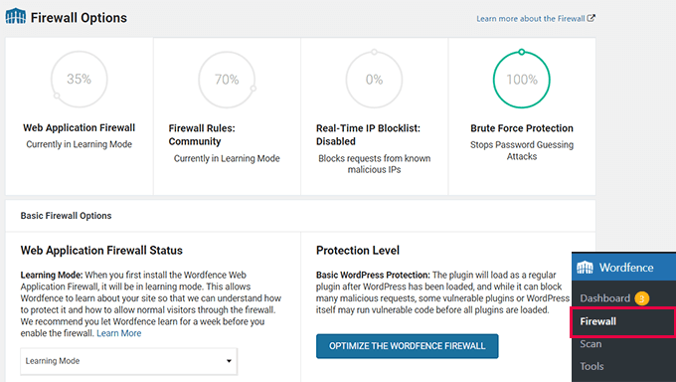Image resolution: width=676 pixels, height=382 pixels.
Task: Open Learn more about the Firewall link
Action: click(536, 19)
